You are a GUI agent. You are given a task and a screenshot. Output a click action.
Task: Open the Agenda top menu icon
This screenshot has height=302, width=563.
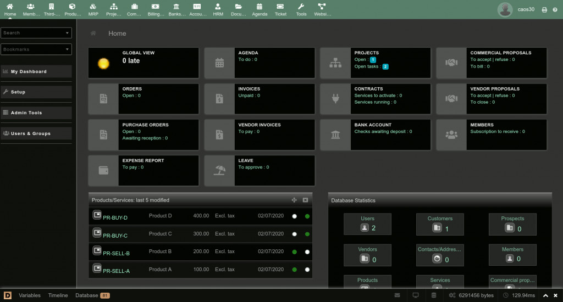[260, 9]
